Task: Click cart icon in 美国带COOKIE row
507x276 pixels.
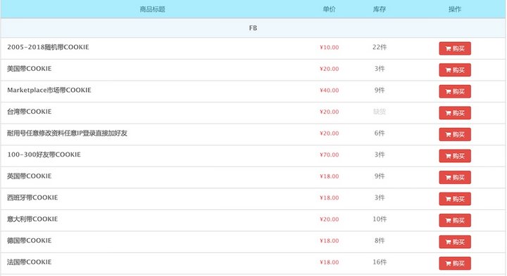Action: [x=448, y=70]
